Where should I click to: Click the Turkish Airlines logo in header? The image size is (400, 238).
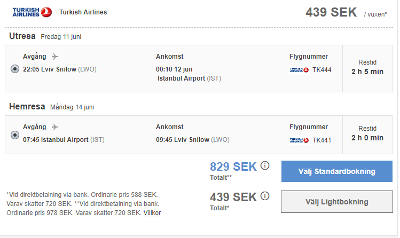tap(32, 12)
